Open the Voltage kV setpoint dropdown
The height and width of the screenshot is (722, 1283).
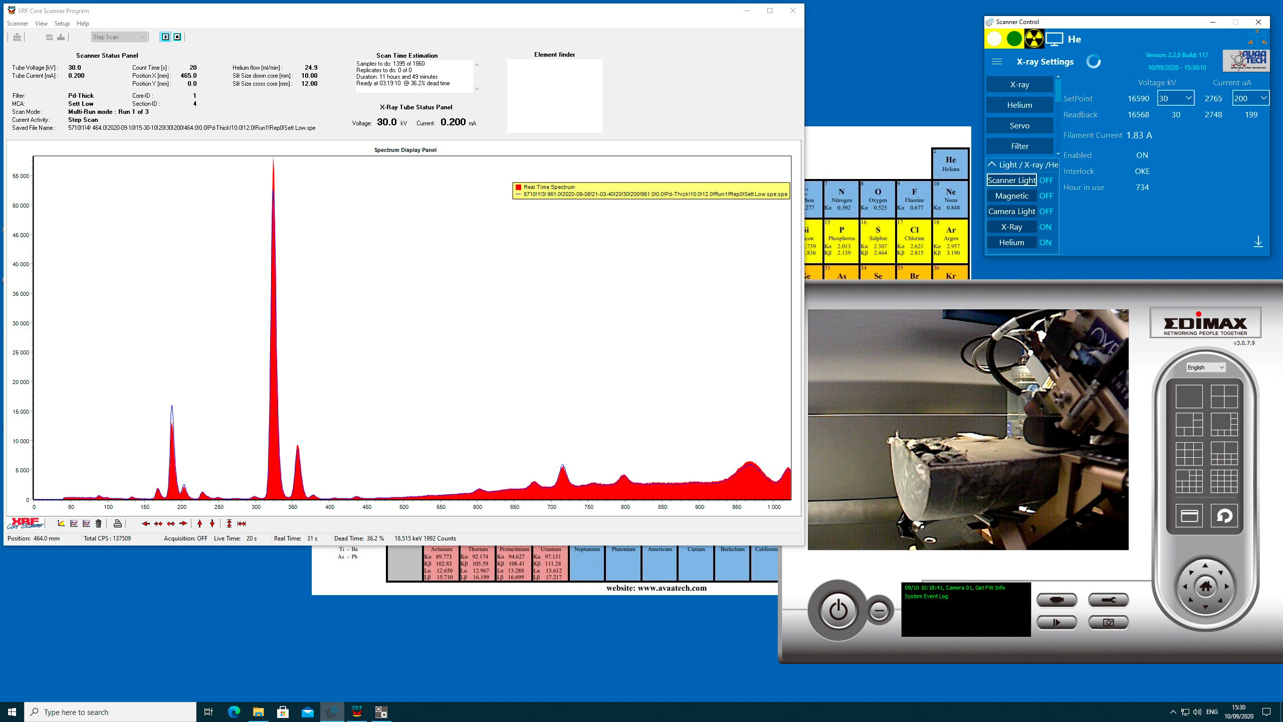click(x=1188, y=98)
